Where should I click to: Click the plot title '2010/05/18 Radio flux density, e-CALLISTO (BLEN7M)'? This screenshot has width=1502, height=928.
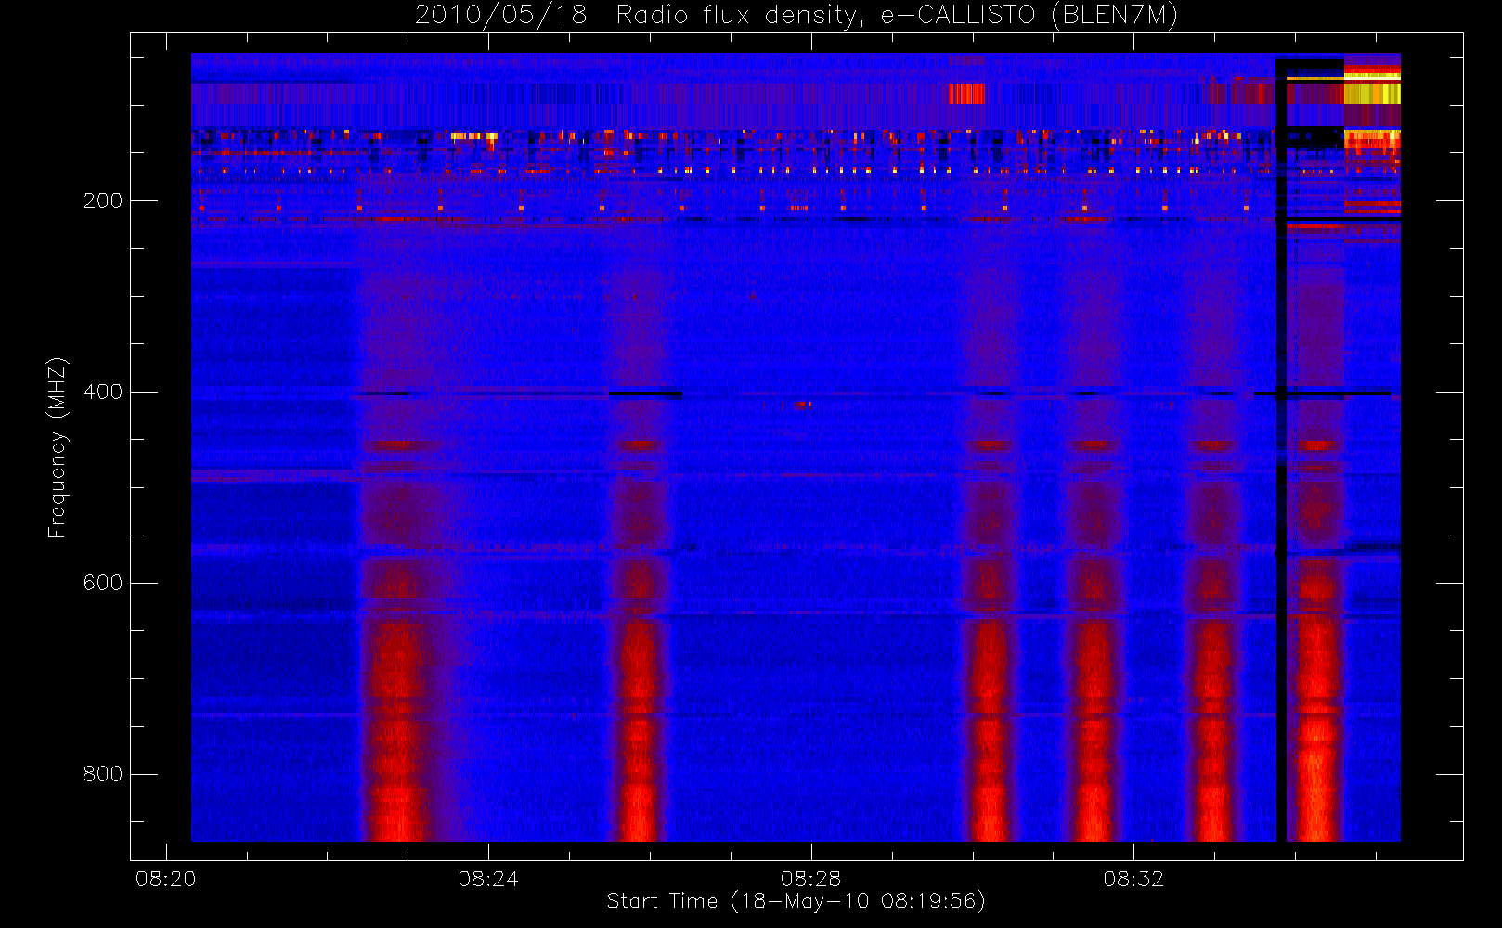[796, 16]
